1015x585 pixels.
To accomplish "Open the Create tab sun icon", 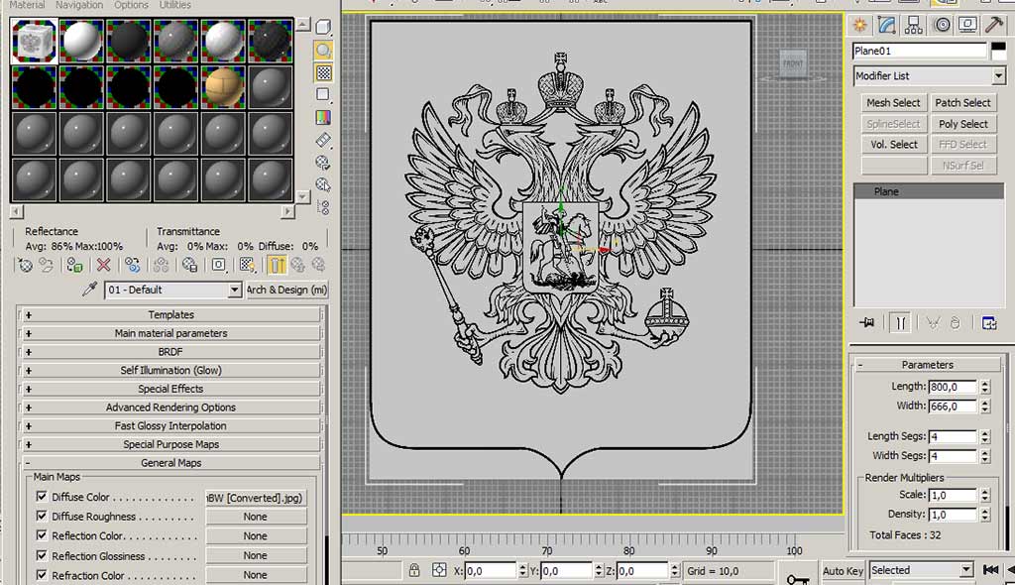I will click(859, 25).
